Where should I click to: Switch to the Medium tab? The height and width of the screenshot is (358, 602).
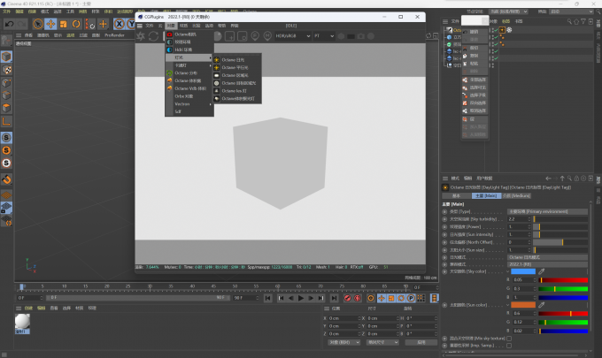coord(516,196)
